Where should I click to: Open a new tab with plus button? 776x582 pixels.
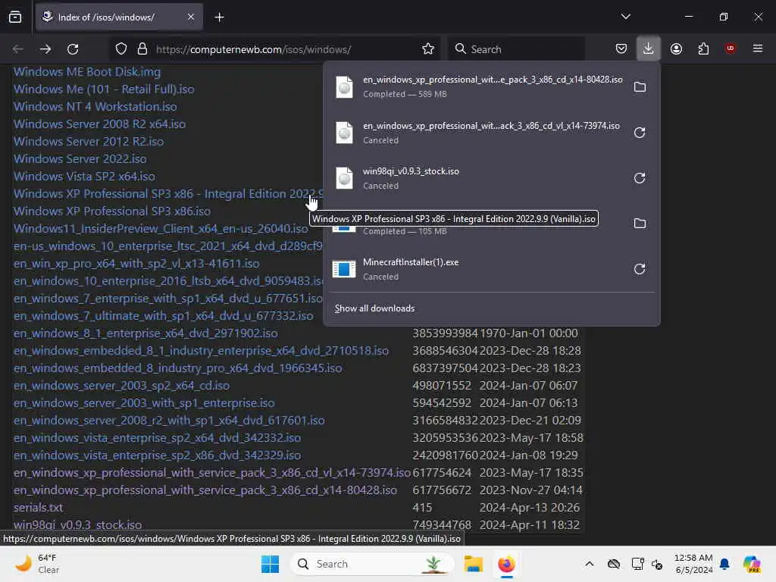pos(219,17)
